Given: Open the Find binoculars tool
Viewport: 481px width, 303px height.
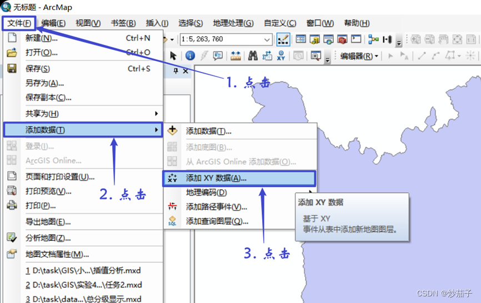Looking at the screenshot, I should coord(253,56).
